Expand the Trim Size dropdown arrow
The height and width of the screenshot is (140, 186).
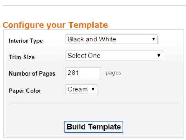(x=158, y=56)
